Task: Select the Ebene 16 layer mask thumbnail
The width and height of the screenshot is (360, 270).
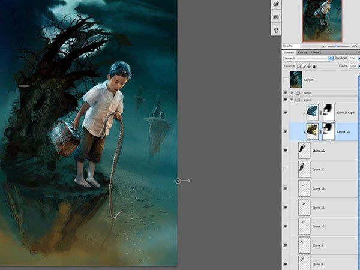Action: click(329, 131)
